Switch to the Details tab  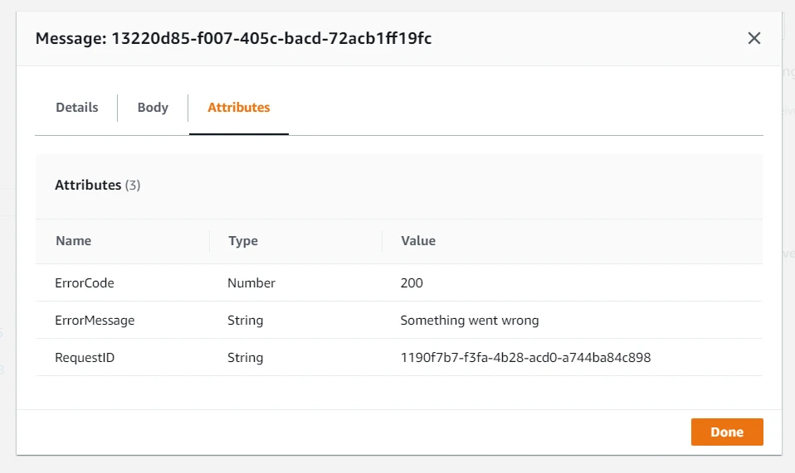tap(77, 108)
